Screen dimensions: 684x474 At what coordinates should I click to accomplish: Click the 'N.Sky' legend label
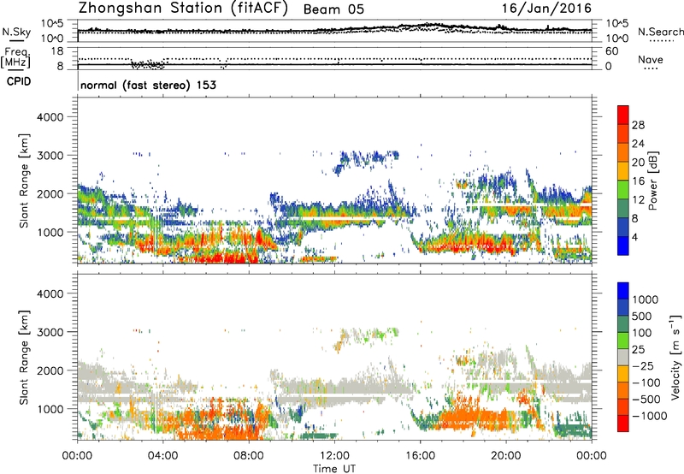[x=16, y=32]
